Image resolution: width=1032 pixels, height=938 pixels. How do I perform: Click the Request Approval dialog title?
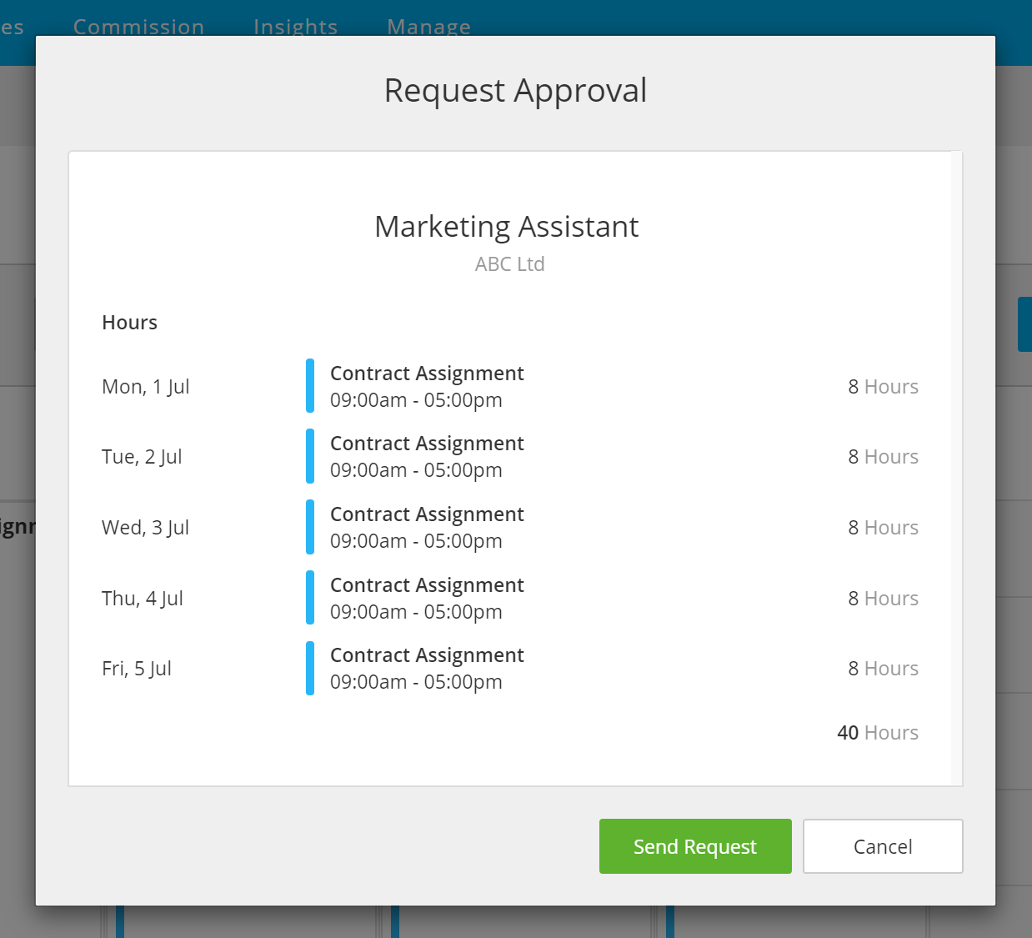click(x=515, y=91)
